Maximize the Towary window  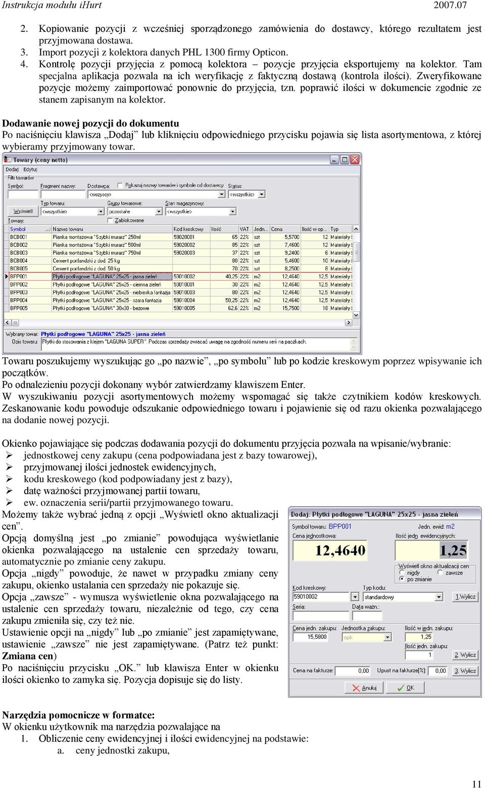(345, 160)
